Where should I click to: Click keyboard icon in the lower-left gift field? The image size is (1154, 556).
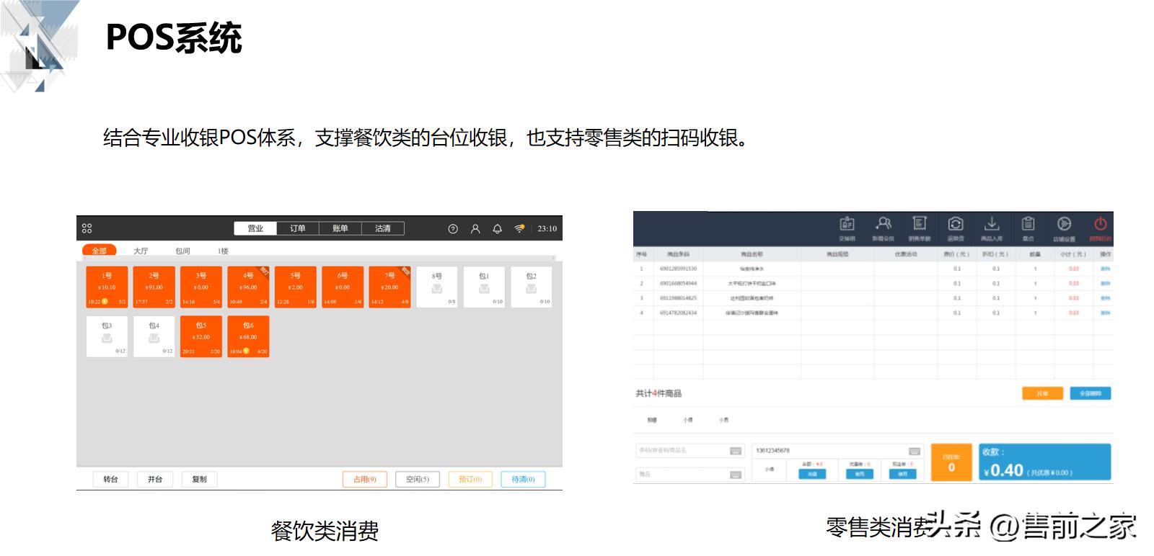pos(735,475)
